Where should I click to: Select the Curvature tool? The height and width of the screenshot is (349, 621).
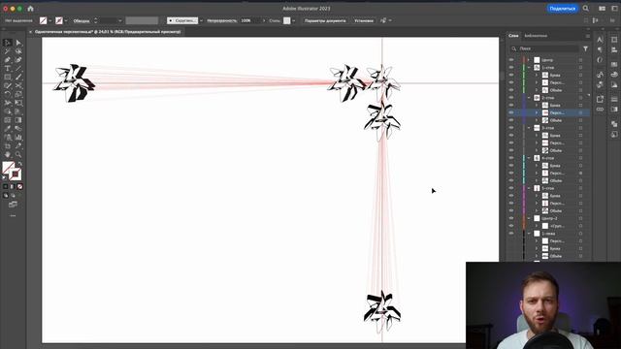pos(18,60)
